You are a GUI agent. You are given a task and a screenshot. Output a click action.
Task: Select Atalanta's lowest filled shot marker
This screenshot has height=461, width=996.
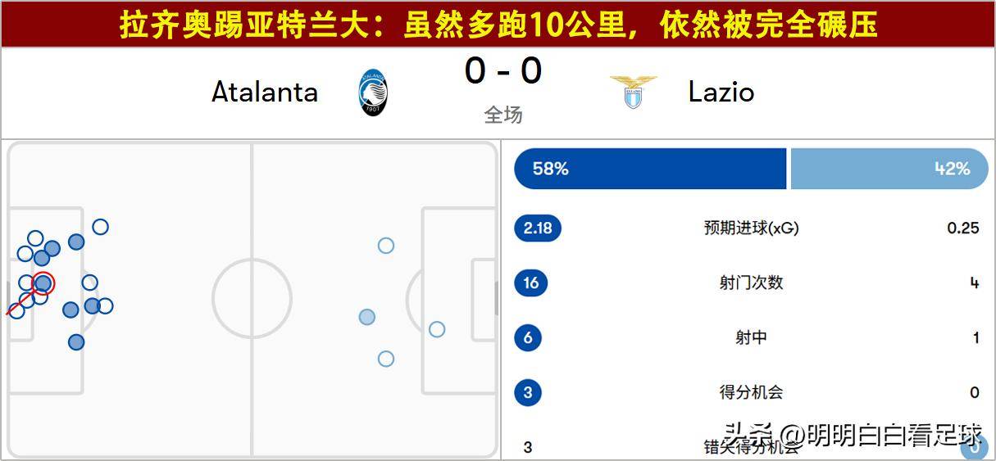76,342
